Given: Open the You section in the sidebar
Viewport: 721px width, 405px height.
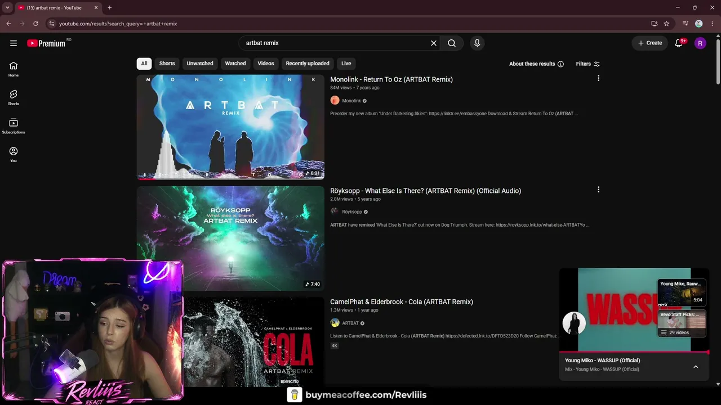Looking at the screenshot, I should pyautogui.click(x=14, y=155).
